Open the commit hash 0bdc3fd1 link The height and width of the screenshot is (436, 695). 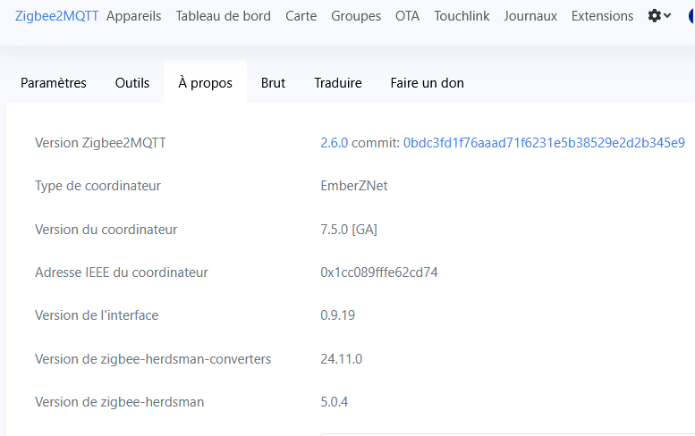(x=545, y=143)
